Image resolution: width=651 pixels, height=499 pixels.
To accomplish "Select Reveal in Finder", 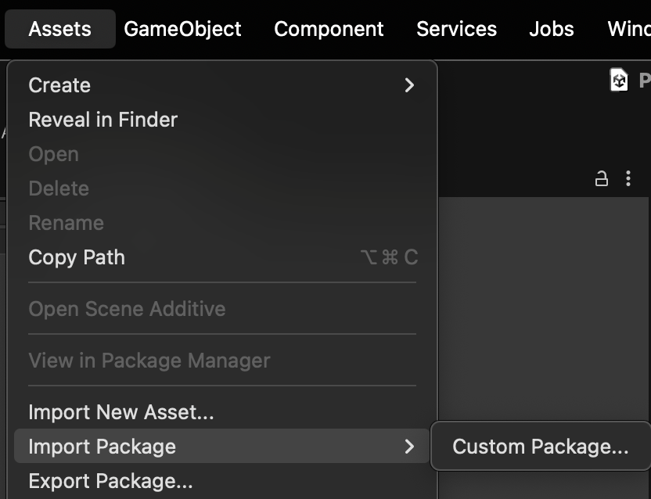I will coord(103,120).
